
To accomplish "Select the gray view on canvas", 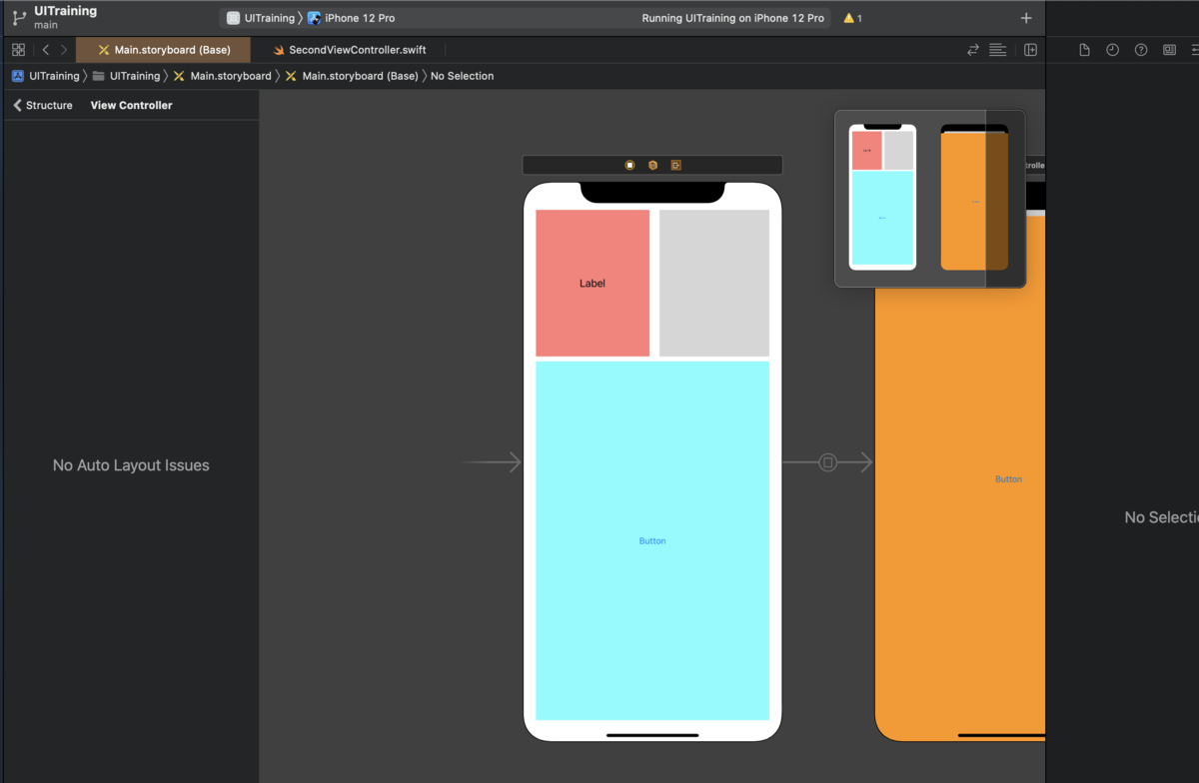I will pyautogui.click(x=714, y=283).
